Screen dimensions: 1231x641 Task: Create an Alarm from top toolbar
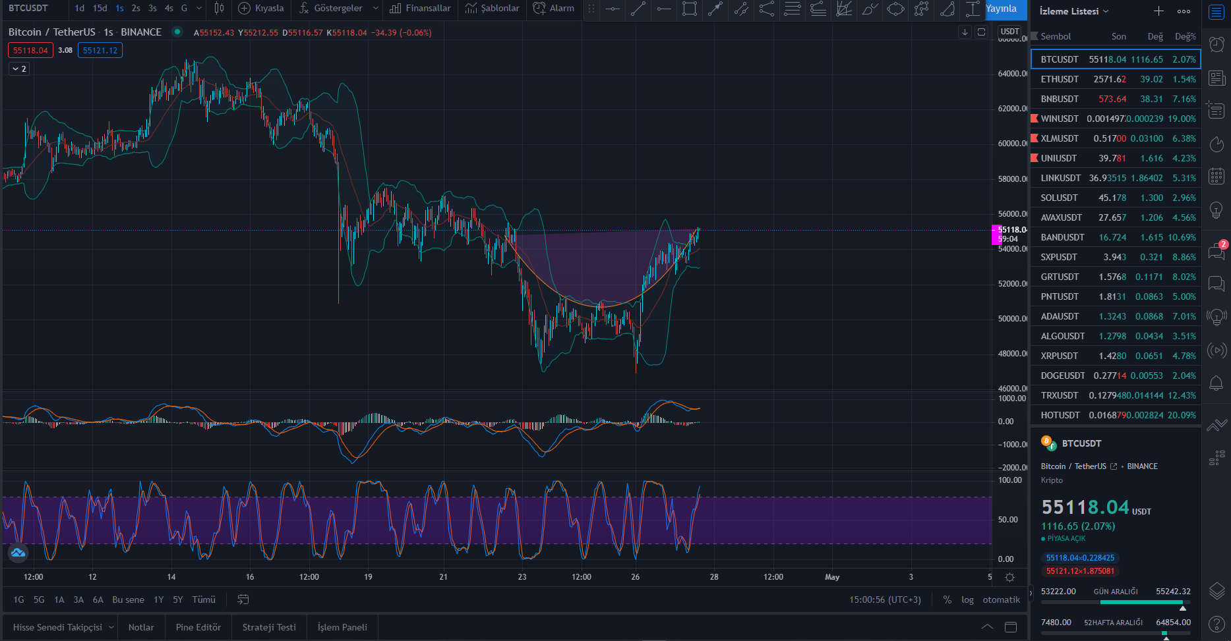554,9
